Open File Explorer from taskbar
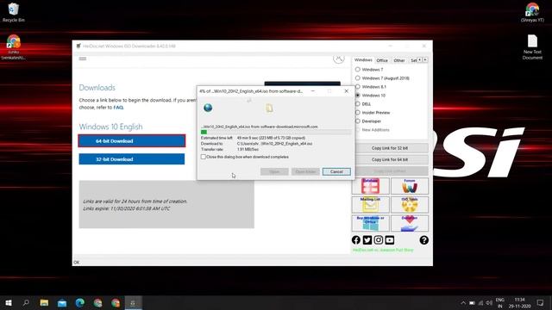Screen dimensions: 552x310 coord(44,302)
